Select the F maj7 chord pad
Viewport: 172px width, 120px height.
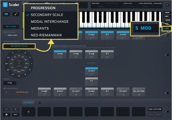(92, 35)
